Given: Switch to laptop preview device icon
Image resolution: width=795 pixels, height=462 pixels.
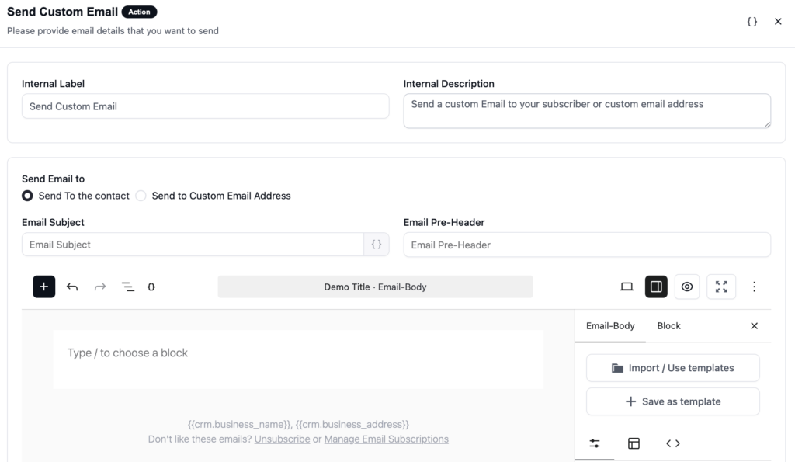Looking at the screenshot, I should (627, 287).
